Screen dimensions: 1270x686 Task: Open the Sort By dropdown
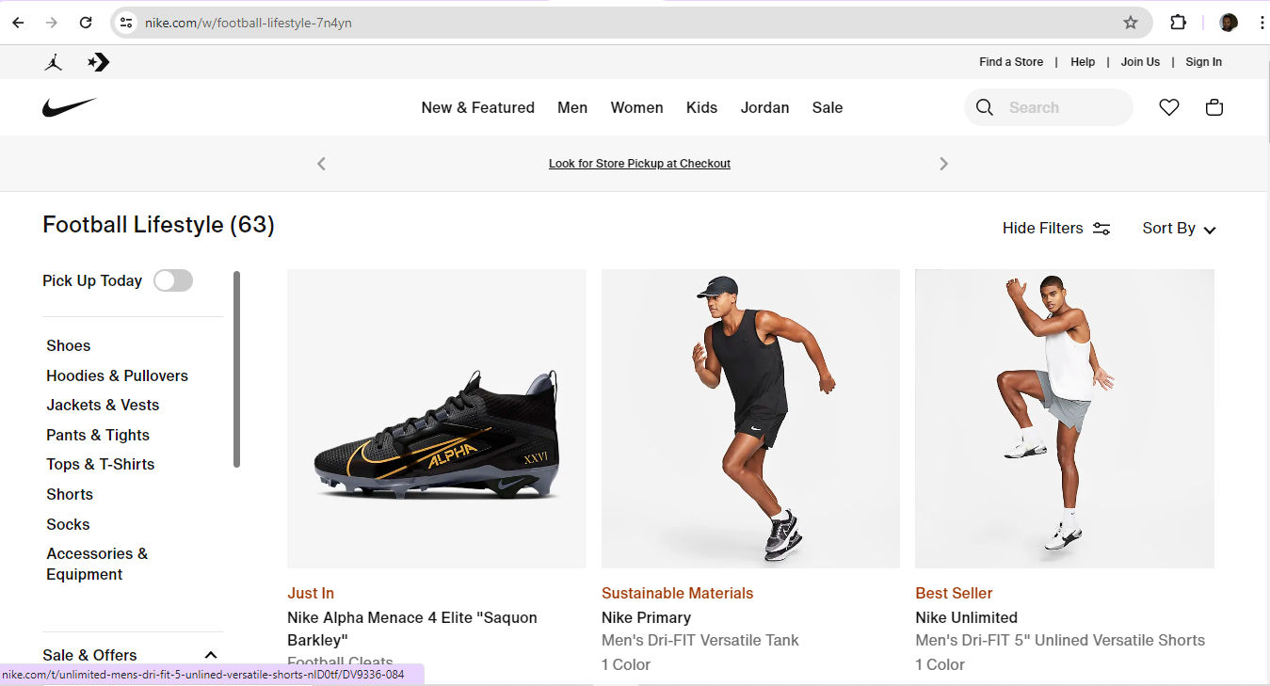1178,228
